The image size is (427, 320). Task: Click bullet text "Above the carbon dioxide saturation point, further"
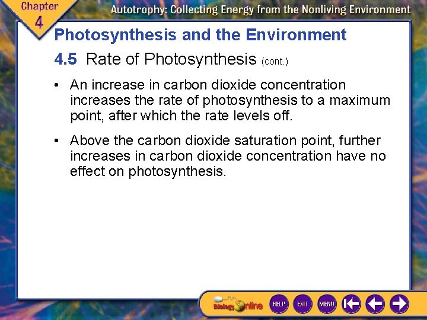225,140
